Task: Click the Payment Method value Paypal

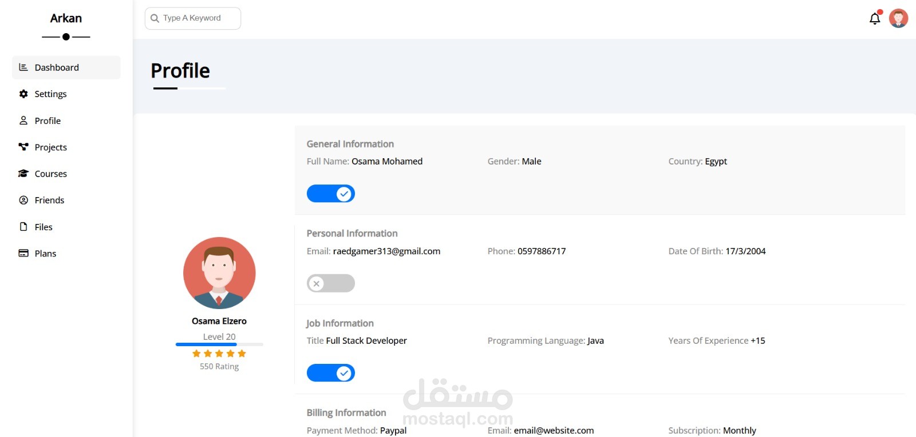Action: 393,431
